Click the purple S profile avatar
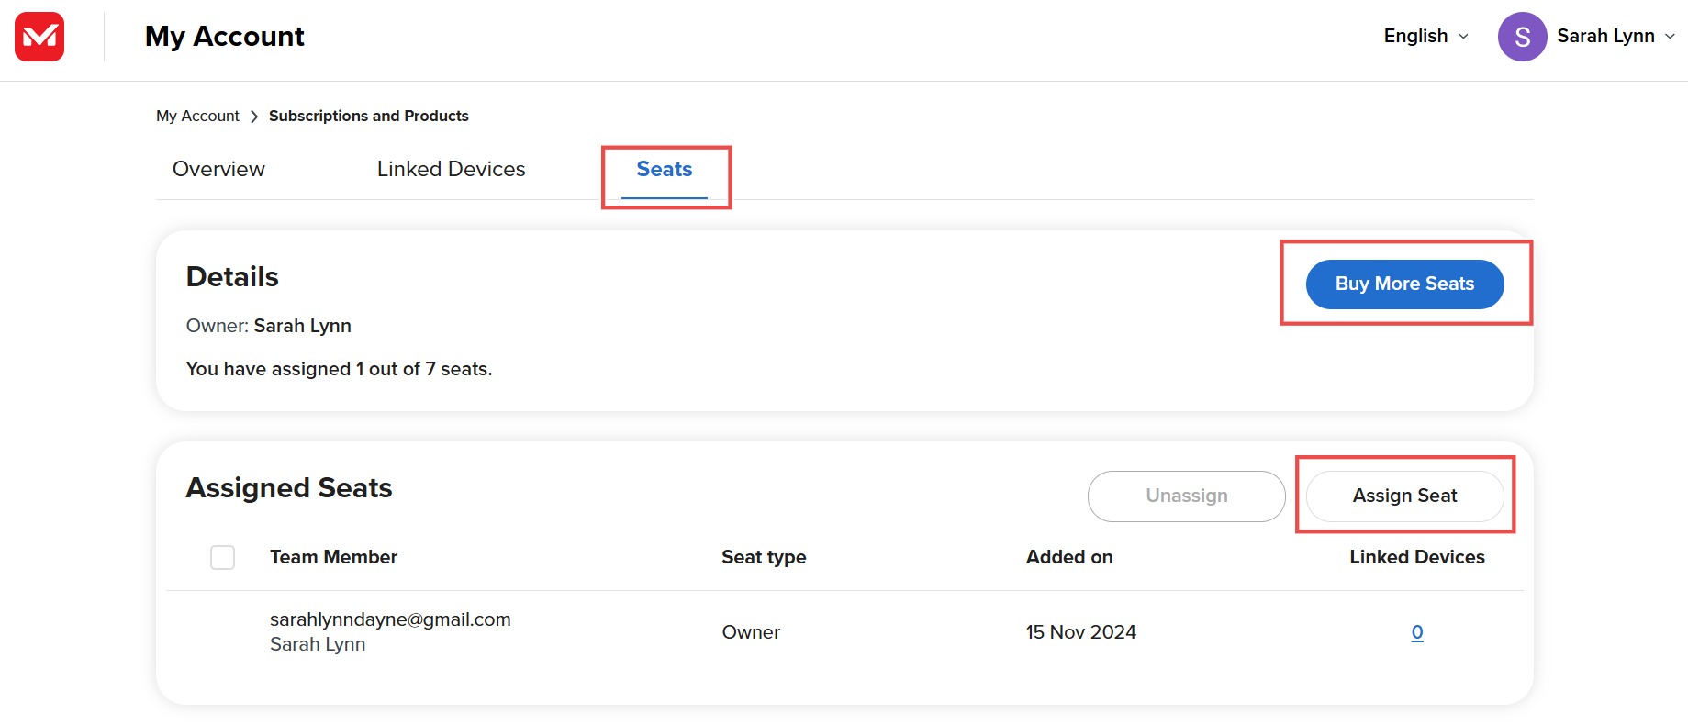This screenshot has height=725, width=1688. point(1522,37)
